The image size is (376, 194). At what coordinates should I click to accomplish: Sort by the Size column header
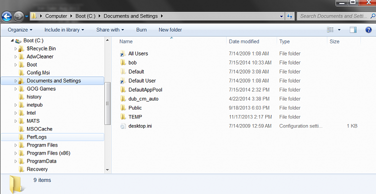coord(334,41)
